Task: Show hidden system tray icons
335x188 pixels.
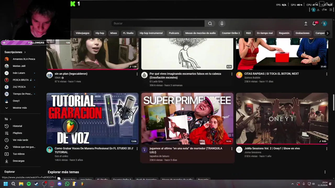Action: pyautogui.click(x=292, y=184)
